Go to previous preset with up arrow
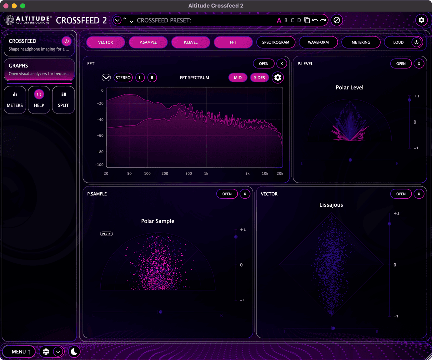432x360 pixels. click(125, 19)
